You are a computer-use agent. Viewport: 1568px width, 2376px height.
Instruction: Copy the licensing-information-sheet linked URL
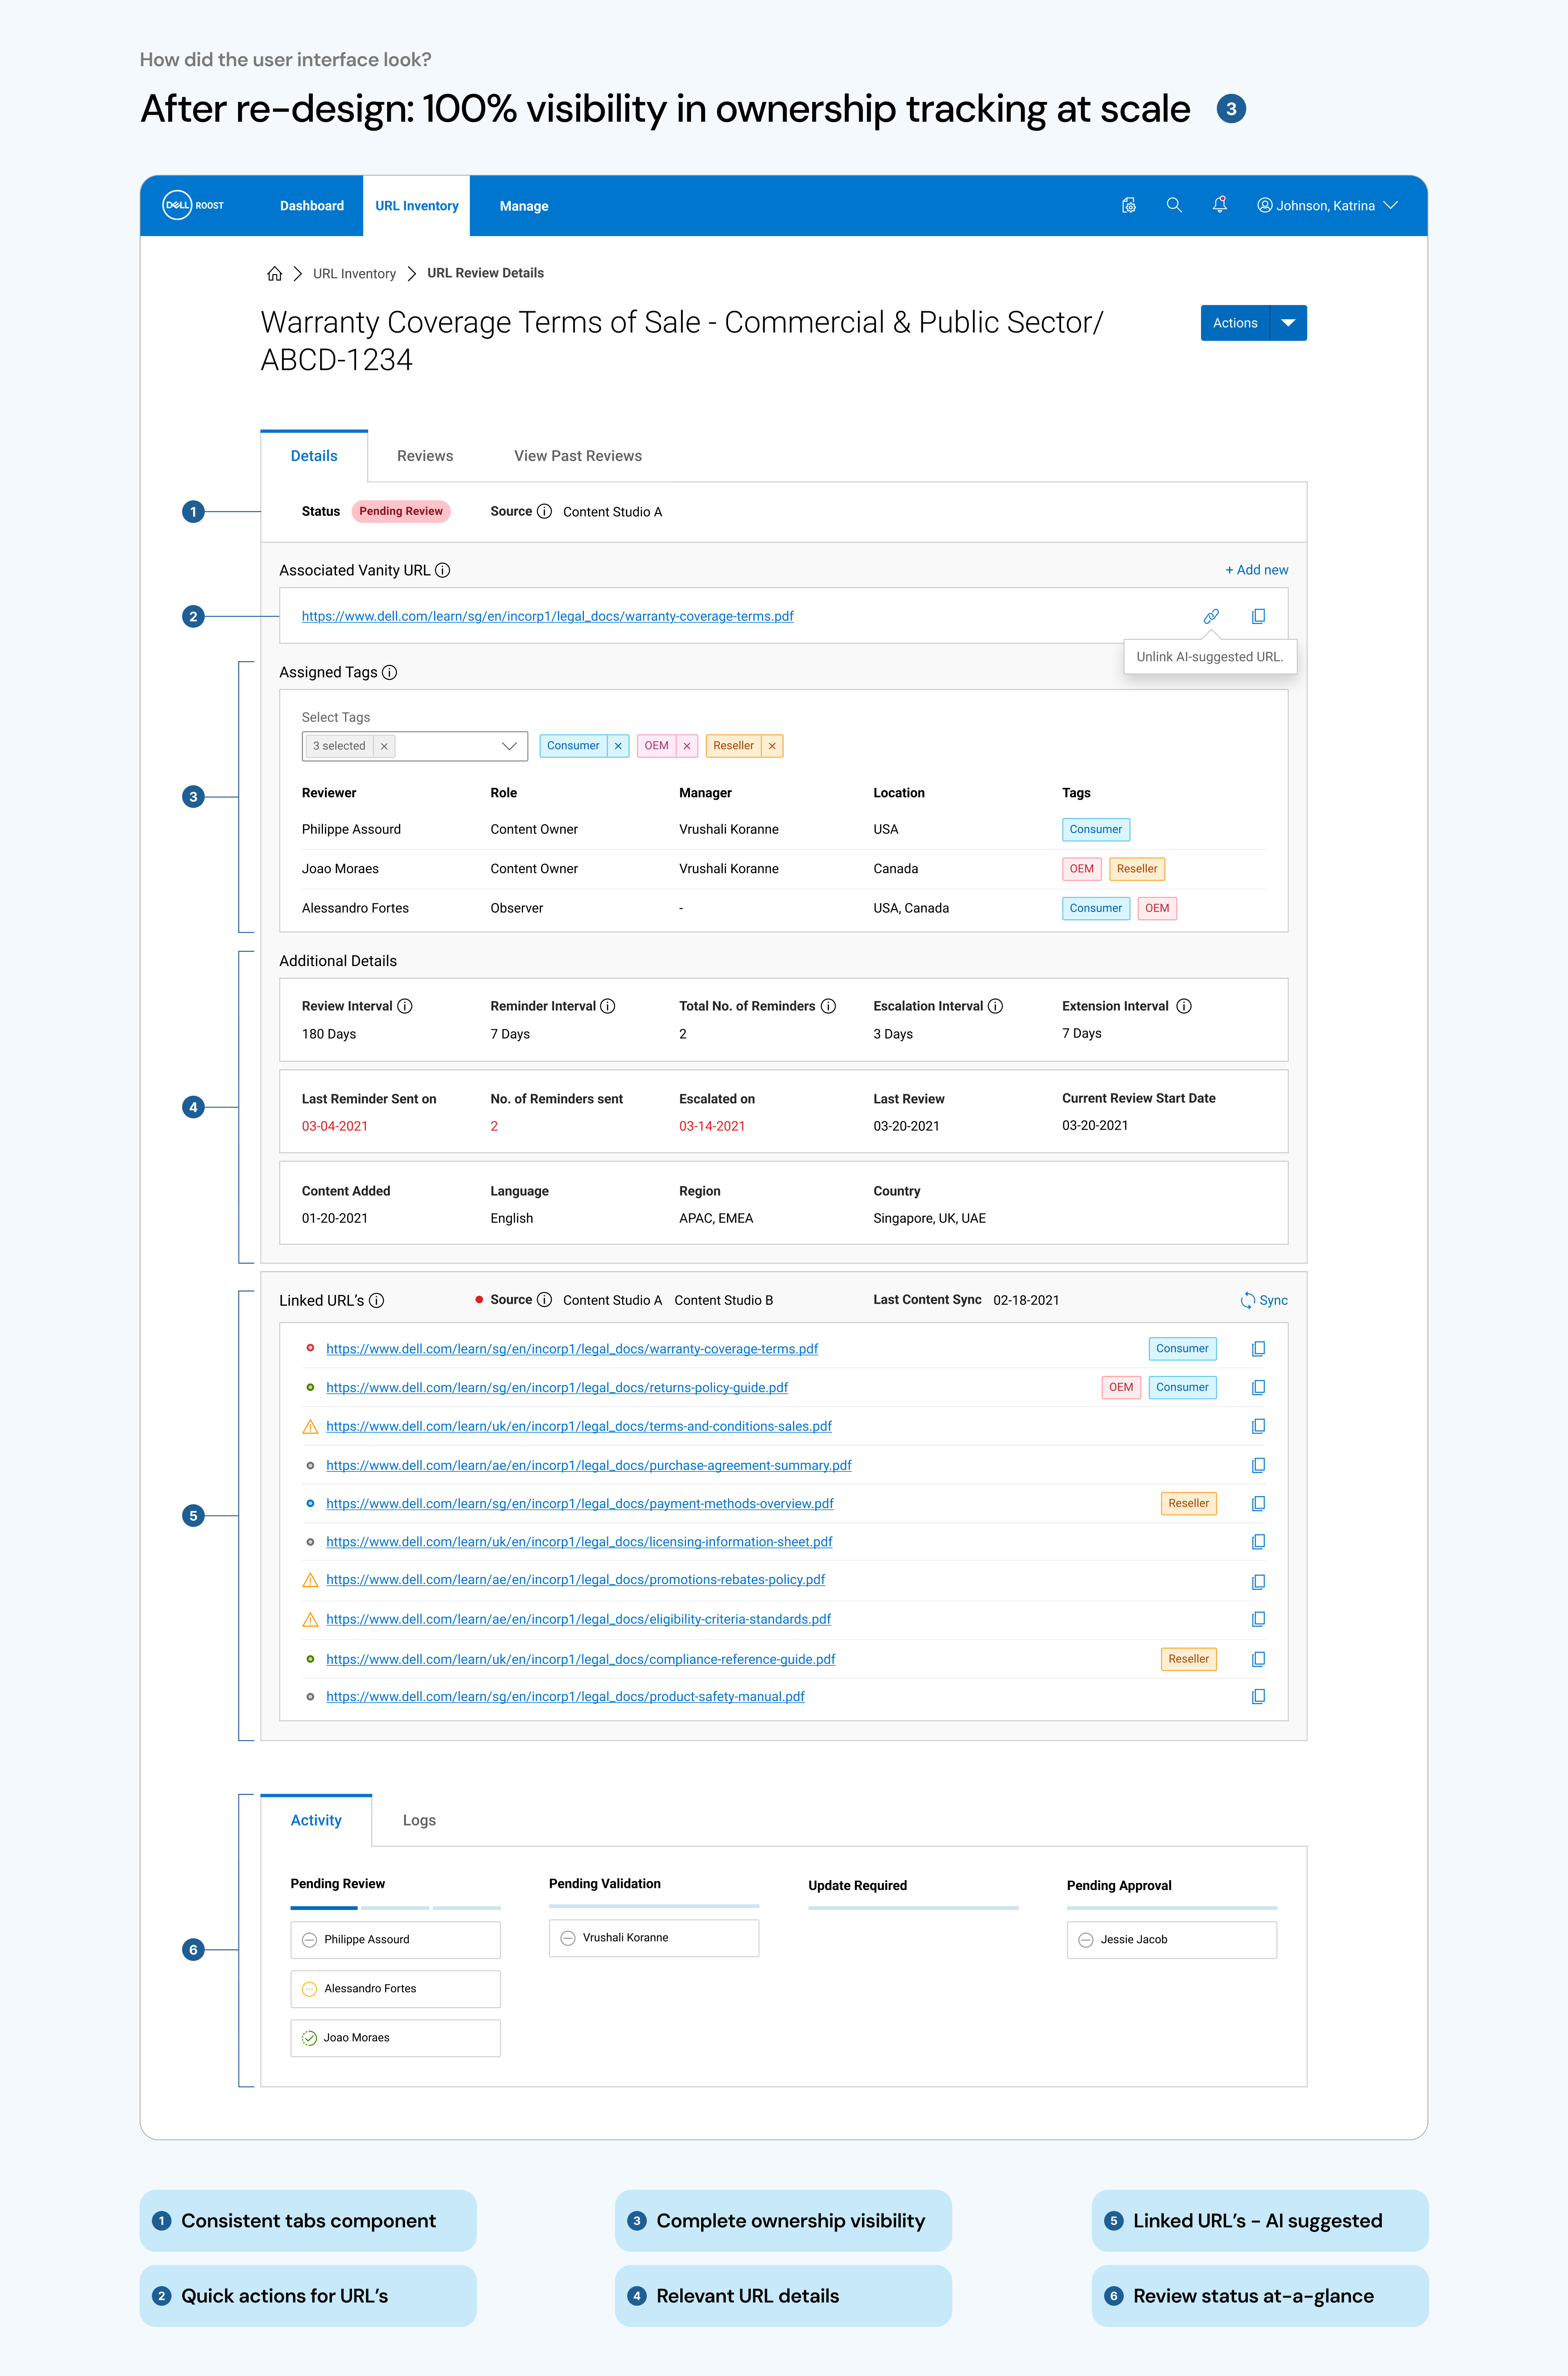coord(1258,1542)
